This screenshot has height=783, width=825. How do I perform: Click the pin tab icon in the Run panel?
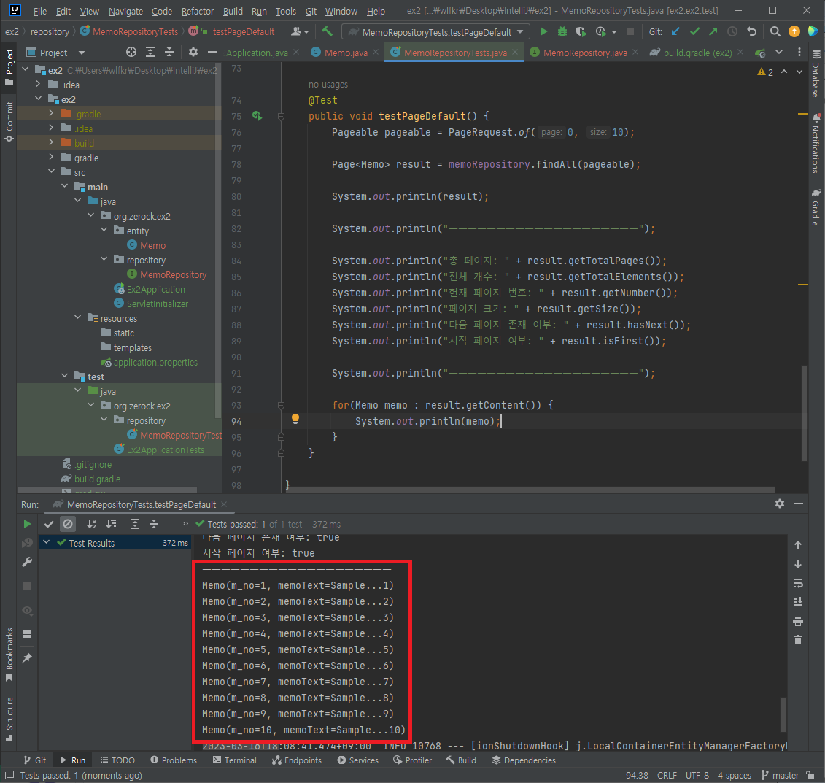pos(28,658)
